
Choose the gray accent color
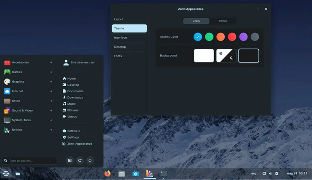click(255, 37)
